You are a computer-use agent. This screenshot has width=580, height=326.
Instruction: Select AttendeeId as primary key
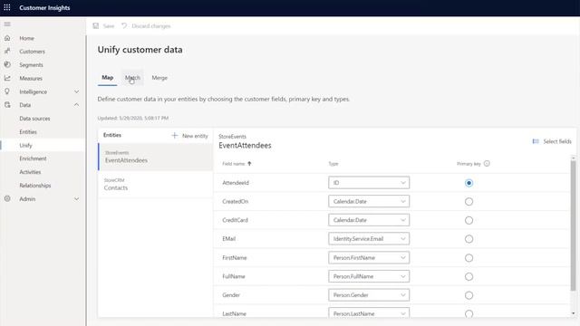click(x=469, y=183)
